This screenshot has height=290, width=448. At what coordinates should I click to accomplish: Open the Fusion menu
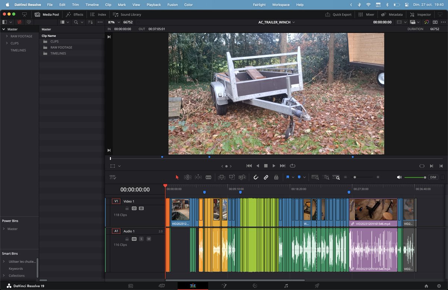(x=172, y=5)
